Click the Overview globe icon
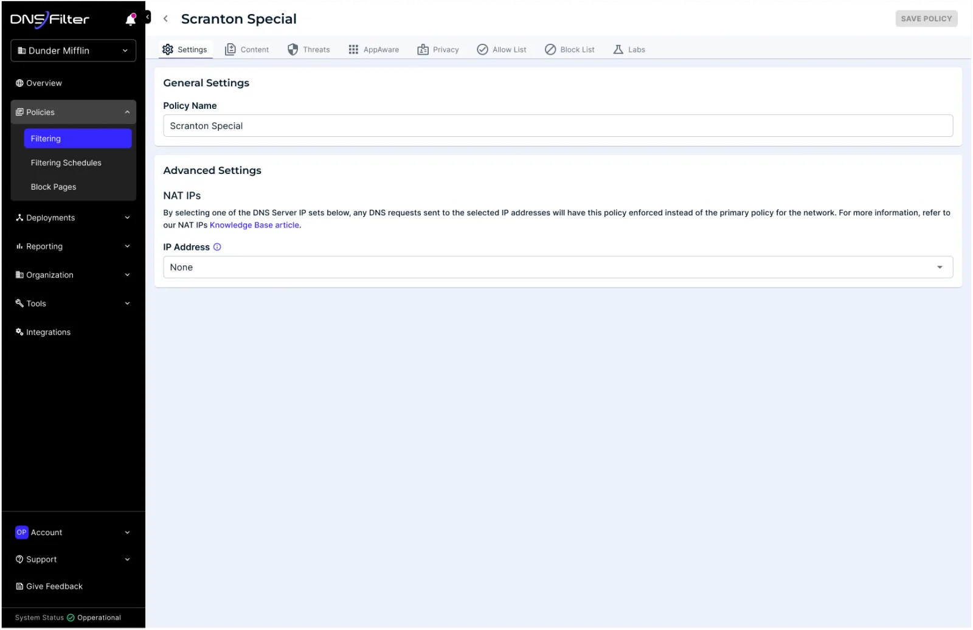Screen dimensions: 973x630 (x=19, y=83)
